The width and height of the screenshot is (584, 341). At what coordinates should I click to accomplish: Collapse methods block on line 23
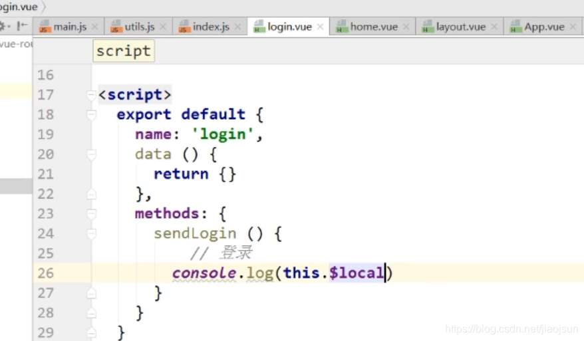(91, 213)
